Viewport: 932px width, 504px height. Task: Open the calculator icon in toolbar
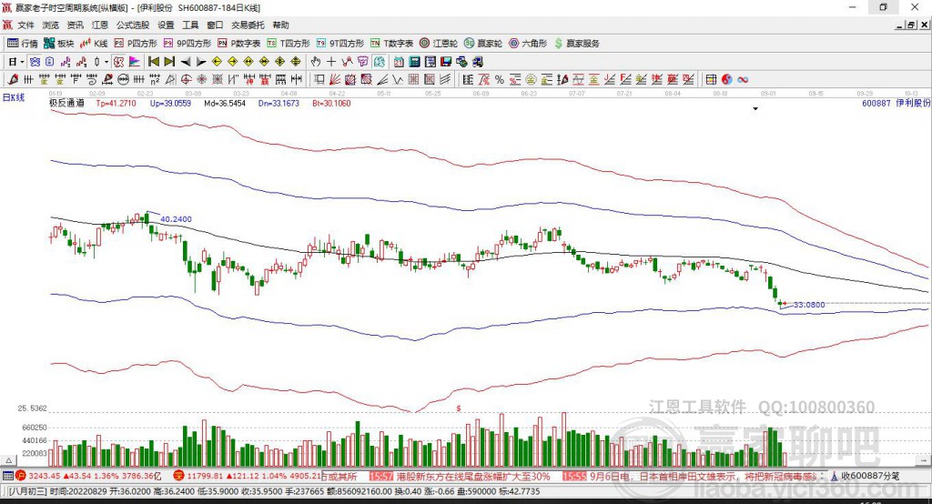[414, 62]
